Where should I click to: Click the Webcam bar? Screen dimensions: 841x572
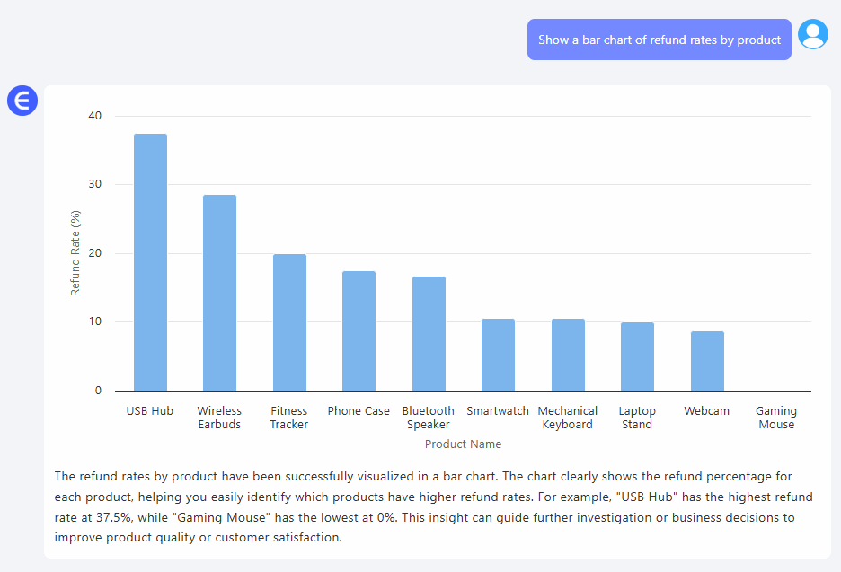coord(707,361)
